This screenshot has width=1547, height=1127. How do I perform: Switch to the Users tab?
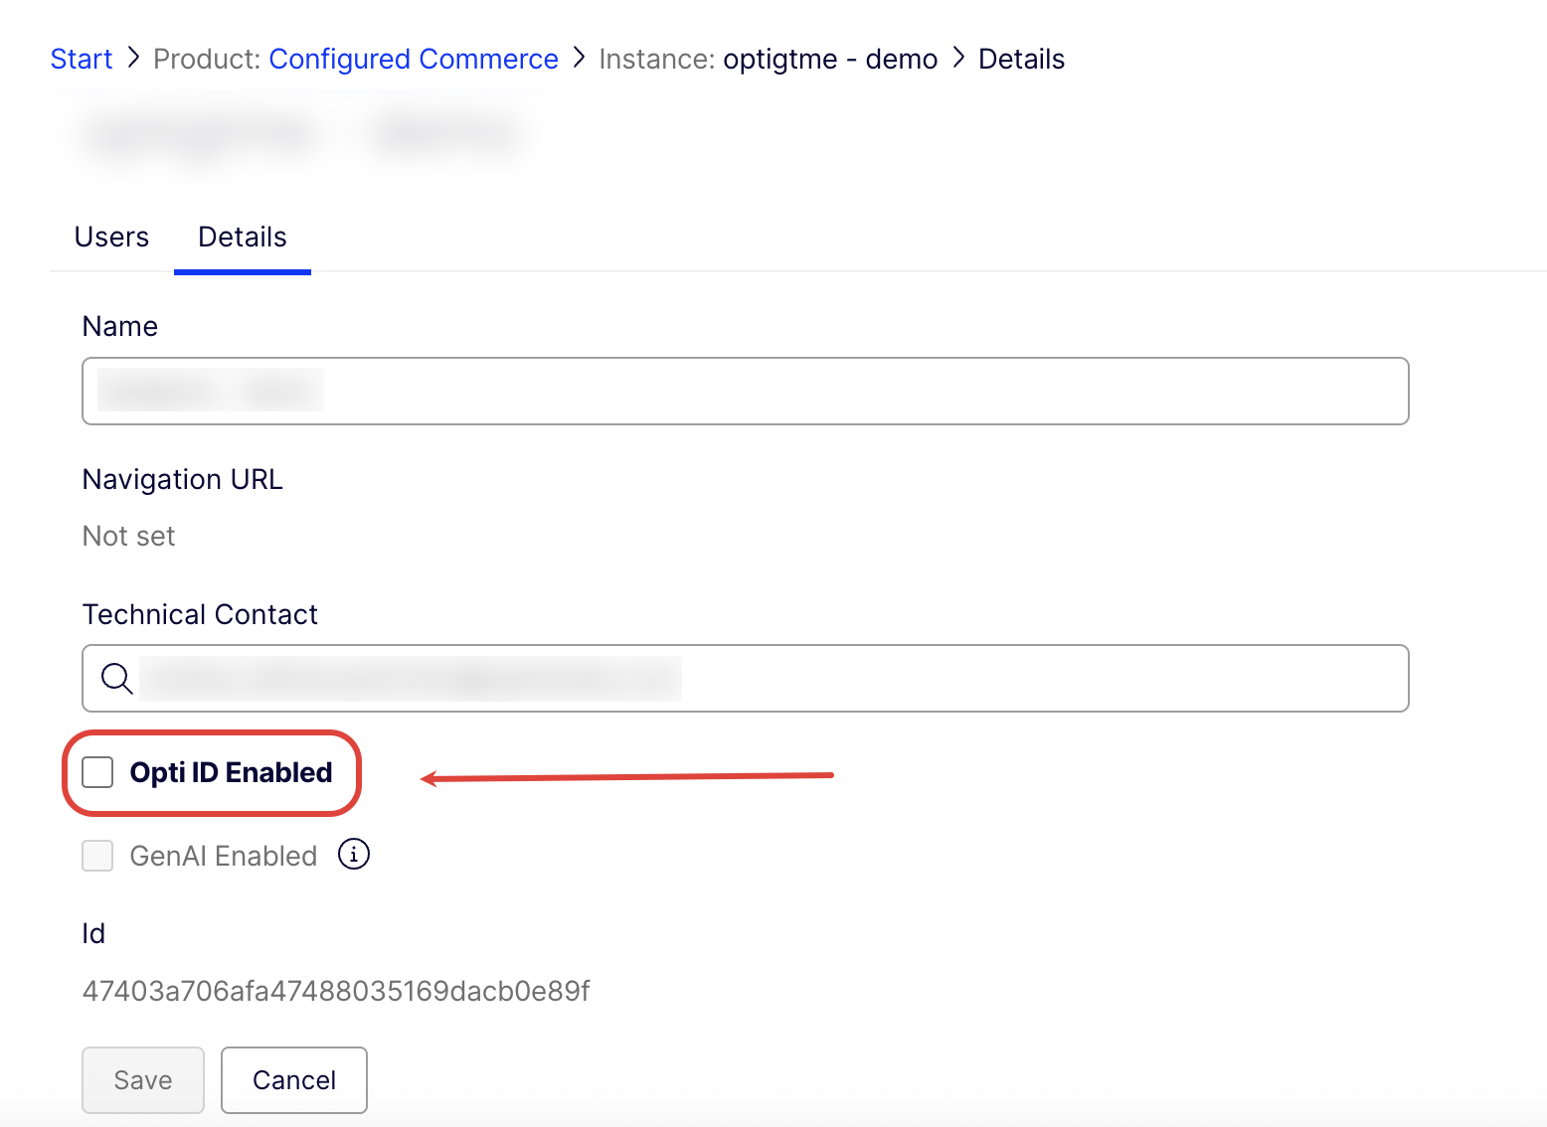(111, 237)
